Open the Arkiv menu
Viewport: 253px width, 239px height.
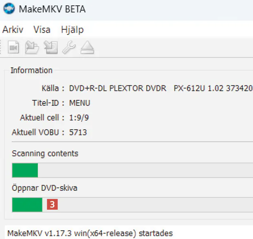click(13, 30)
